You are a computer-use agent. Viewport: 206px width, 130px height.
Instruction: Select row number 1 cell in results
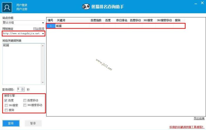[x=51, y=26]
